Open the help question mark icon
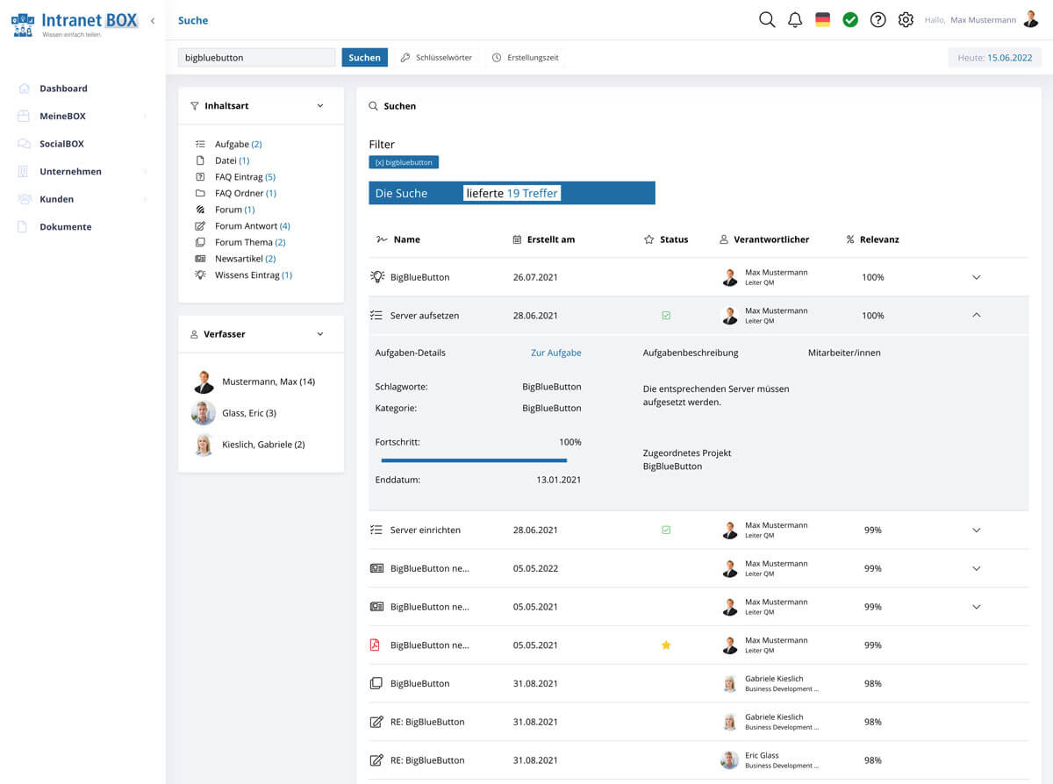The width and height of the screenshot is (1053, 784). pos(877,19)
